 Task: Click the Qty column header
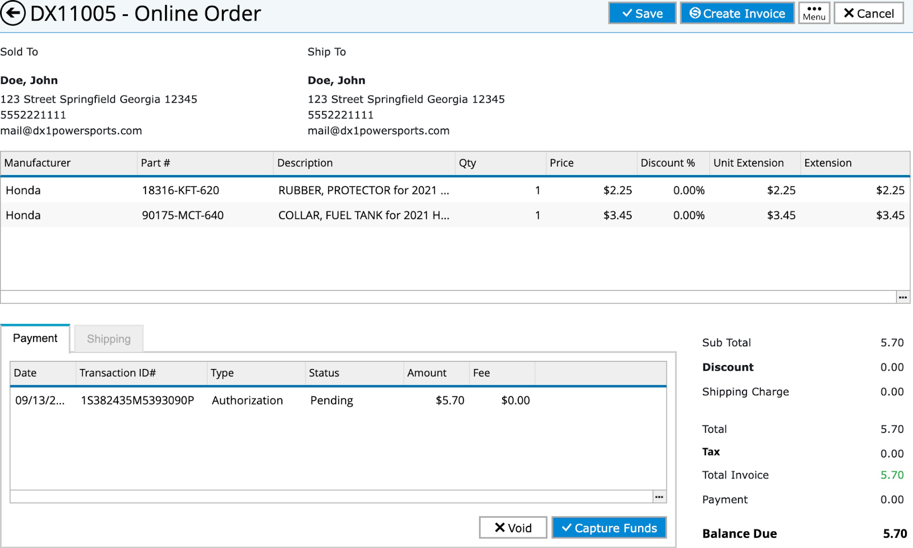tap(500, 163)
